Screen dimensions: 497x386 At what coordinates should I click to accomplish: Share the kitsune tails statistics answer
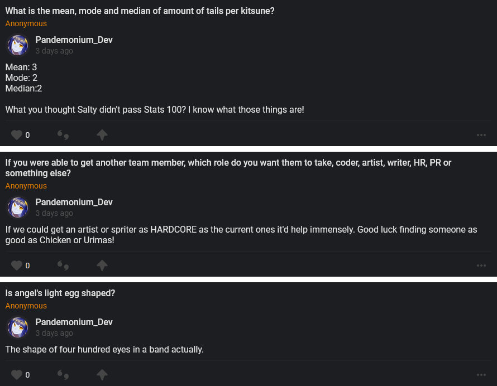click(x=102, y=135)
